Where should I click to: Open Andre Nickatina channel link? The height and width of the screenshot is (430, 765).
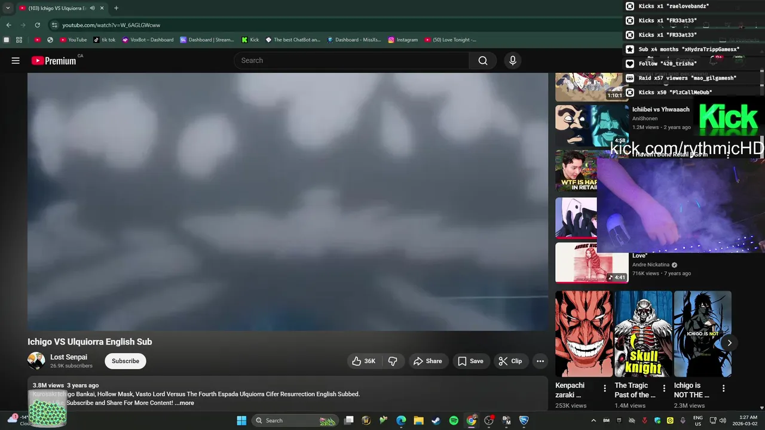coord(651,265)
